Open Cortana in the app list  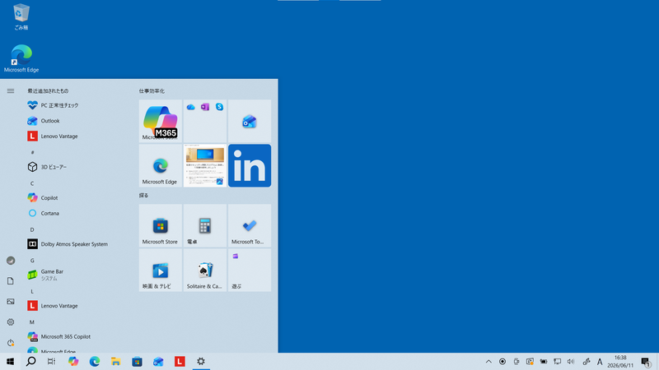(x=76, y=213)
